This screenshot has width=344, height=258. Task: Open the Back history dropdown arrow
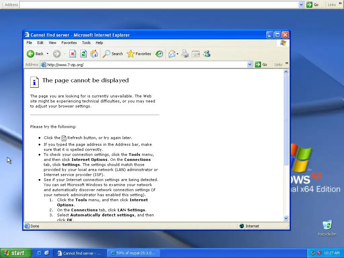coord(47,54)
